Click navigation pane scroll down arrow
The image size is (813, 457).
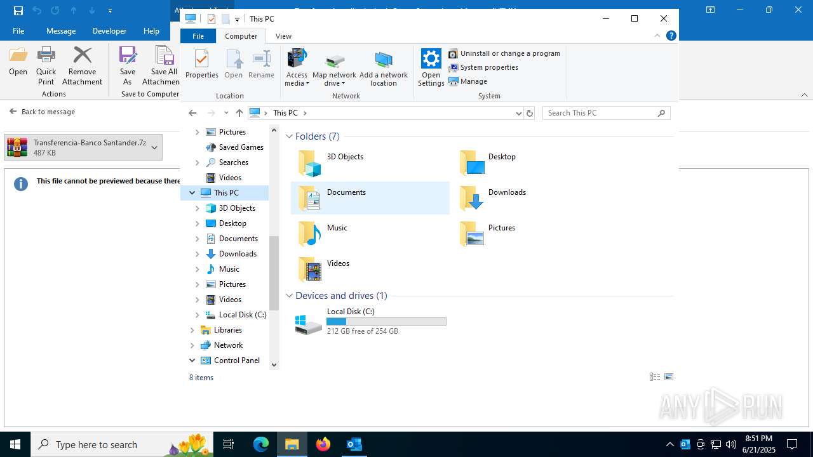pyautogui.click(x=274, y=364)
